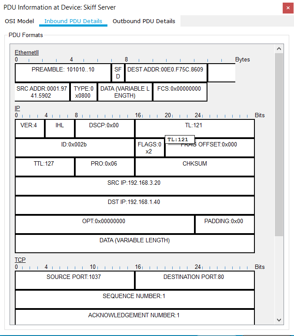Click Ethernet DATA (VARIABLE LENGTH) field

click(x=125, y=92)
